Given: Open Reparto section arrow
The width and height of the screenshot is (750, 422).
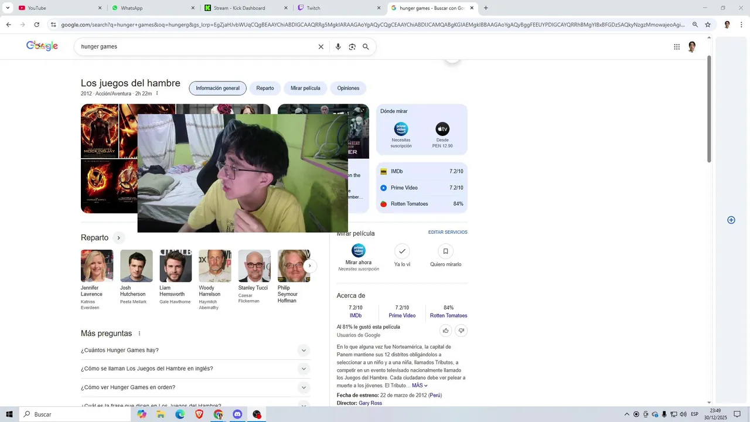Looking at the screenshot, I should [118, 238].
